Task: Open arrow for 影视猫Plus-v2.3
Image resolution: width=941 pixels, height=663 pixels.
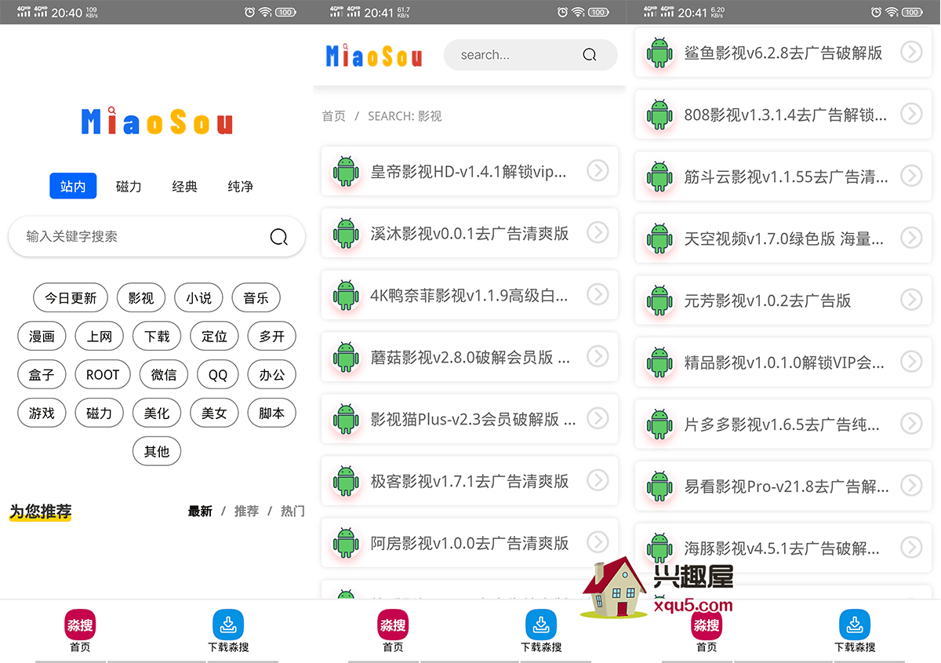Action: pos(598,418)
